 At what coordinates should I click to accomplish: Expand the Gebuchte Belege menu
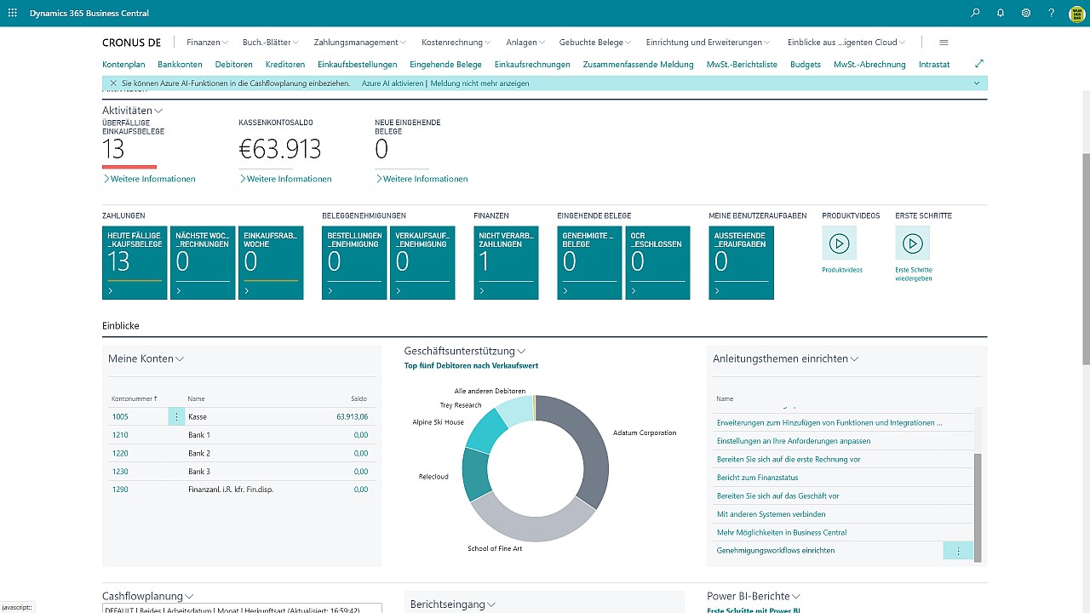coord(595,43)
